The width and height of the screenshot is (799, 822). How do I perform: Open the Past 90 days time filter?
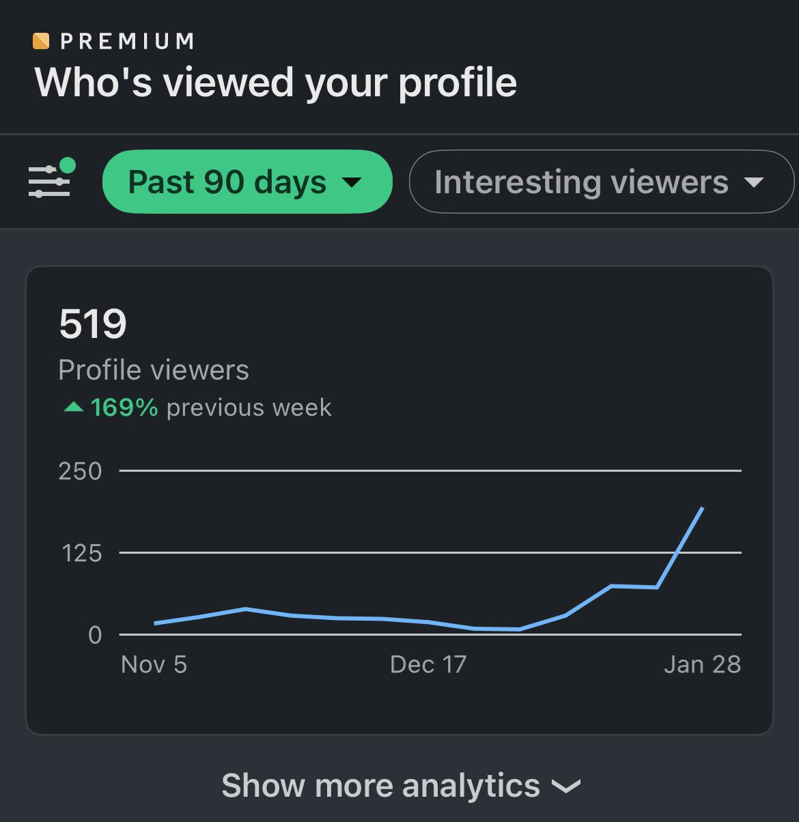click(x=247, y=182)
